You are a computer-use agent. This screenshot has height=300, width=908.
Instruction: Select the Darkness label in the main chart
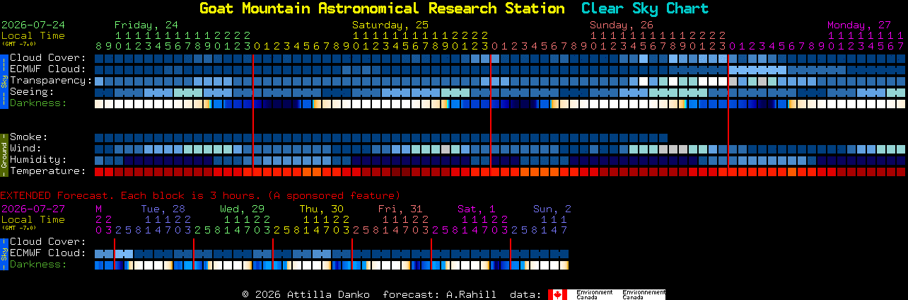(x=38, y=103)
